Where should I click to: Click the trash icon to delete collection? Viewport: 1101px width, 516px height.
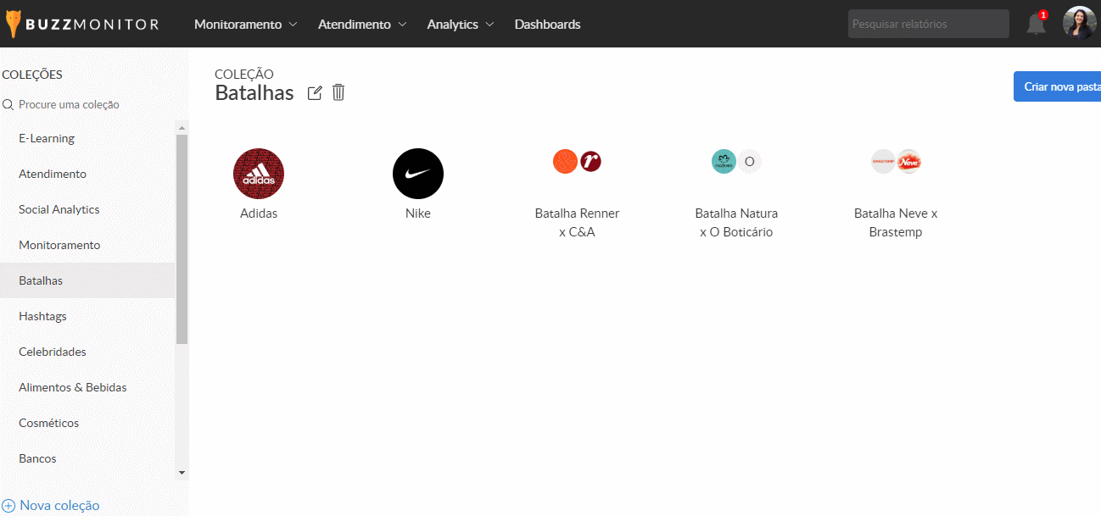(x=338, y=92)
